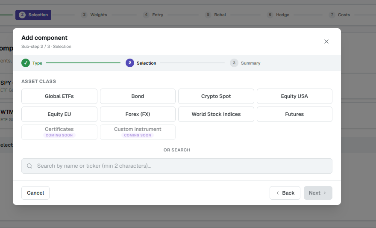This screenshot has height=228, width=376.
Task: Click the Certificates coming soon tile
Action: coord(59,132)
